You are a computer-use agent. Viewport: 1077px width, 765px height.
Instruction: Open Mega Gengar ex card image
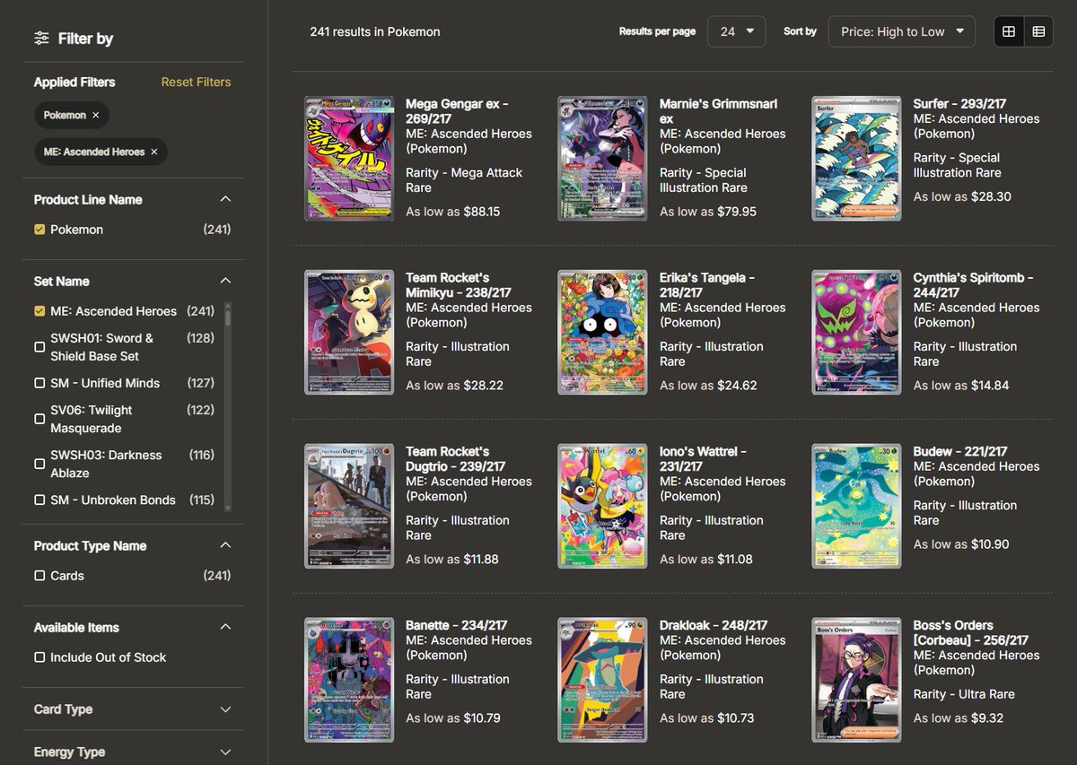349,158
